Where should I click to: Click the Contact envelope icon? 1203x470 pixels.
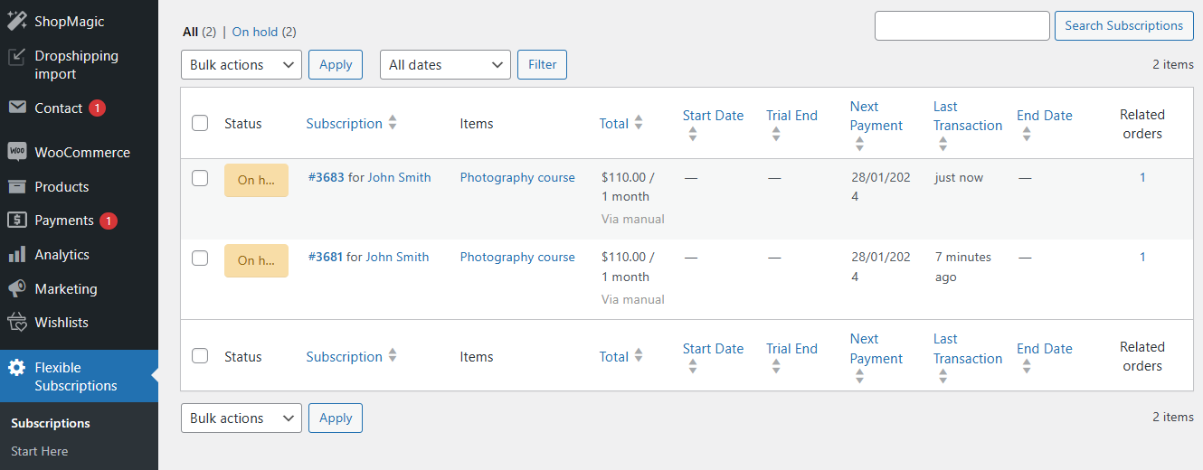coord(16,108)
